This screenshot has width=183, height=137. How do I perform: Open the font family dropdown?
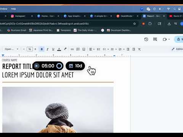[x=11, y=49]
